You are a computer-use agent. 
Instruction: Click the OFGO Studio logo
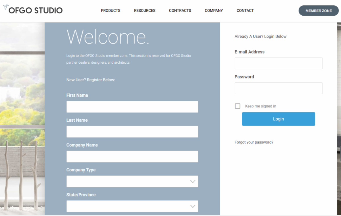(33, 10)
